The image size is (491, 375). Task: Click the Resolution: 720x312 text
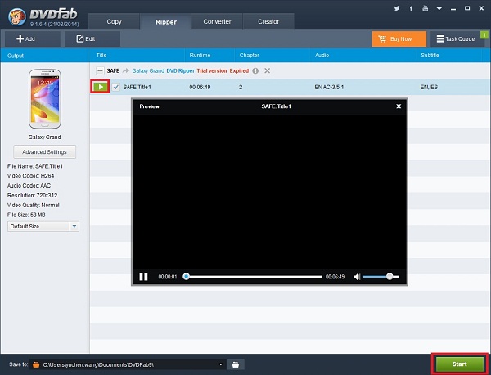pyautogui.click(x=32, y=195)
